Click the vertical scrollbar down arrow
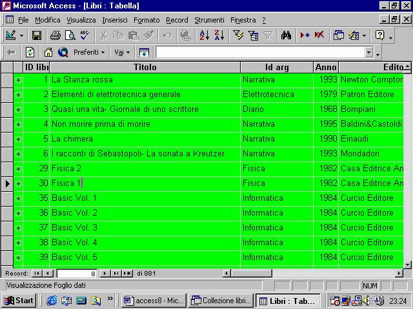 tap(407, 265)
